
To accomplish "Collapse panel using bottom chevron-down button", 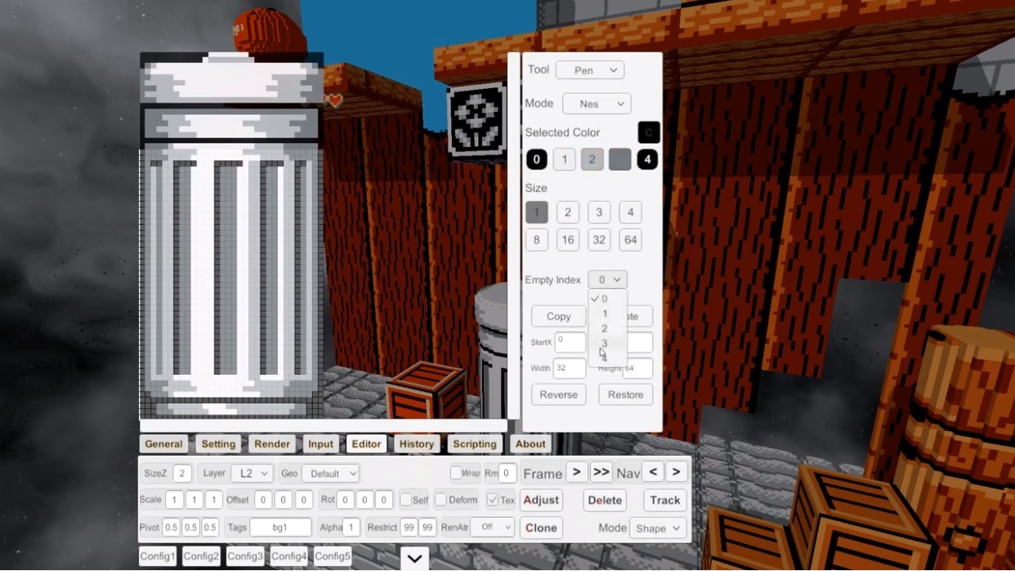I will click(x=414, y=559).
